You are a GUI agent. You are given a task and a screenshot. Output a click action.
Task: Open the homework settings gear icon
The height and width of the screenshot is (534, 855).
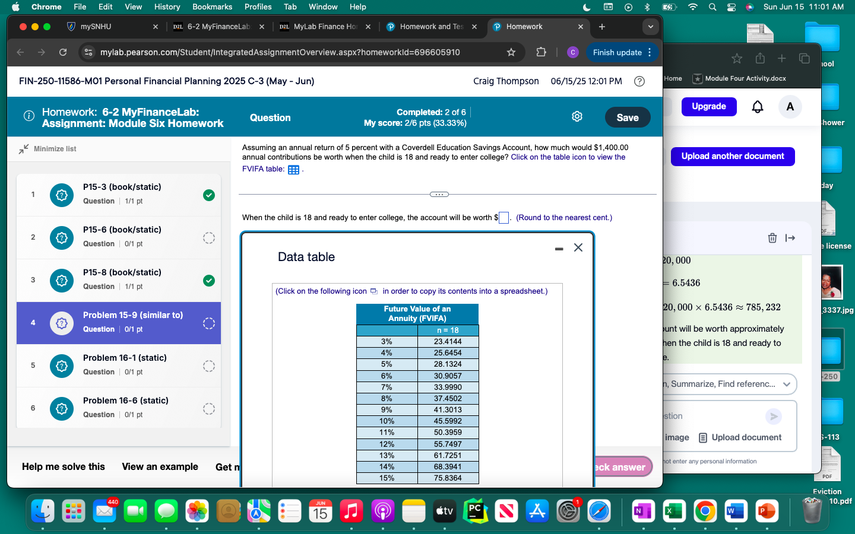tap(577, 117)
